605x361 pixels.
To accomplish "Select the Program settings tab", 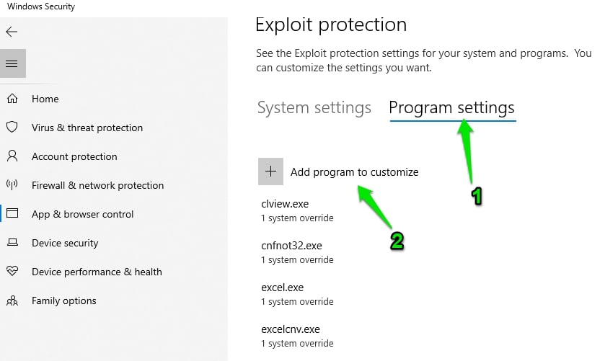I will [452, 108].
